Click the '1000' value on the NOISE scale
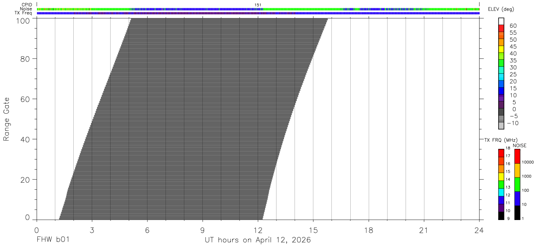This screenshot has width=539, height=249. [x=527, y=176]
